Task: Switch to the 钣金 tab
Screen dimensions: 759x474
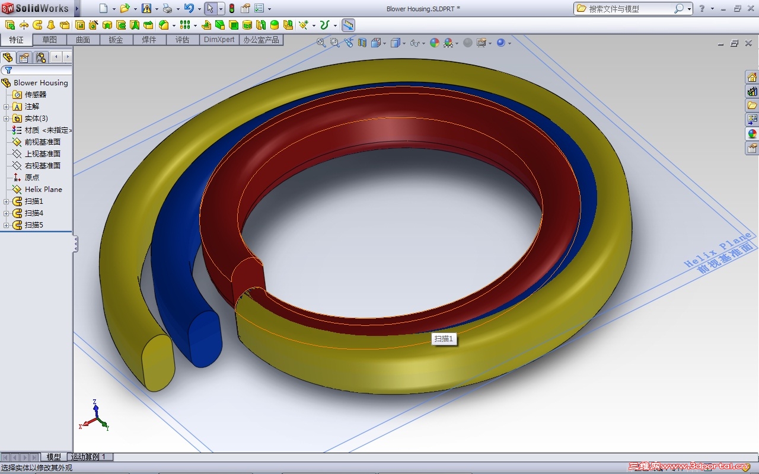Action: point(116,40)
